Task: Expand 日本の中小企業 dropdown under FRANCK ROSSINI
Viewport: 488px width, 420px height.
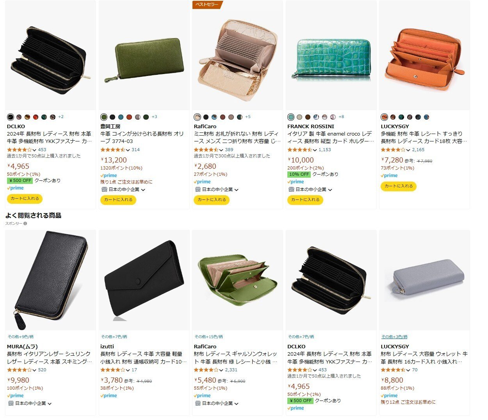Action: point(330,190)
